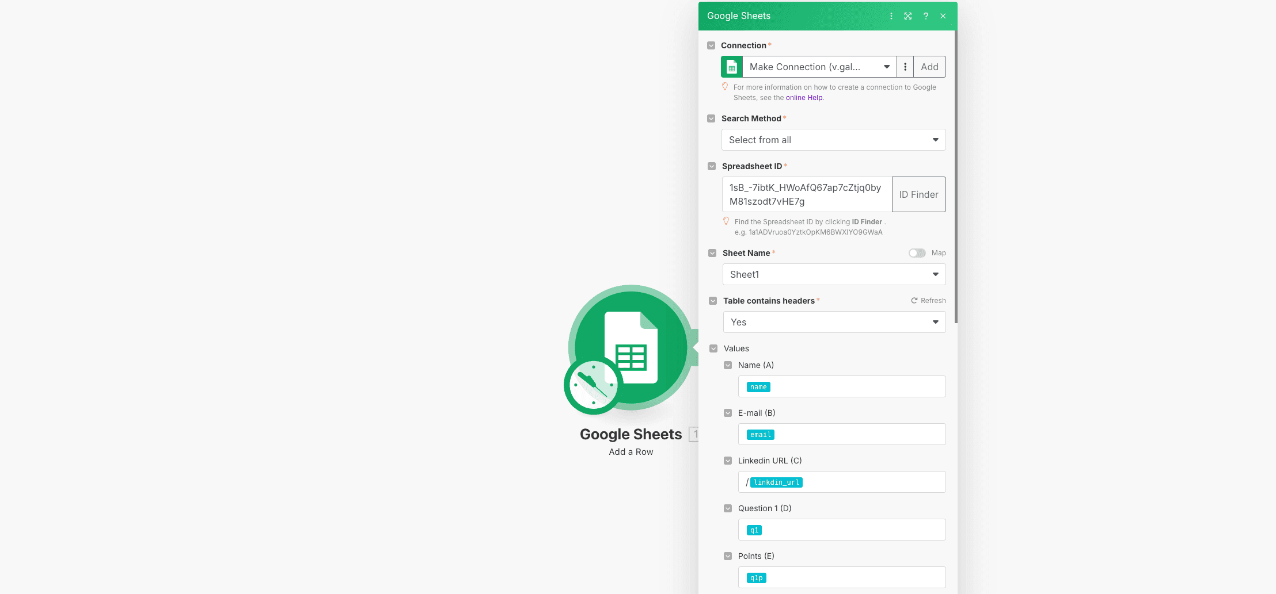Open the Table contains headers dropdown
The width and height of the screenshot is (1276, 594).
834,322
